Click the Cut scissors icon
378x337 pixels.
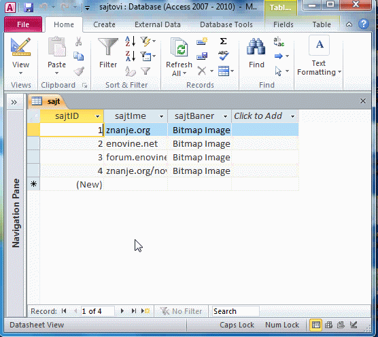[78, 41]
